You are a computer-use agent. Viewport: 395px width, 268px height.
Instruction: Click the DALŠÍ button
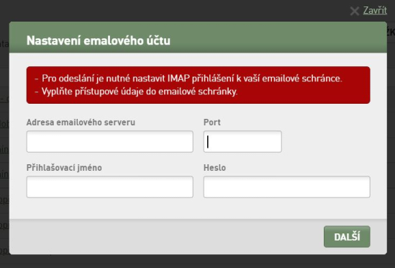click(x=347, y=237)
